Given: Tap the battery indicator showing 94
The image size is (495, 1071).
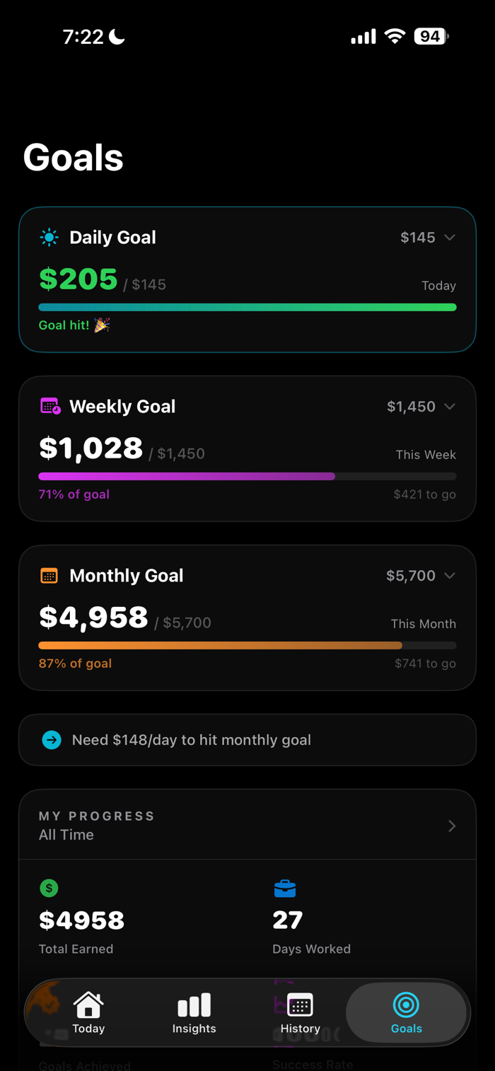Looking at the screenshot, I should (431, 37).
